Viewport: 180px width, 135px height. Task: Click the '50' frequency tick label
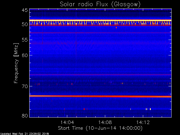25,24
